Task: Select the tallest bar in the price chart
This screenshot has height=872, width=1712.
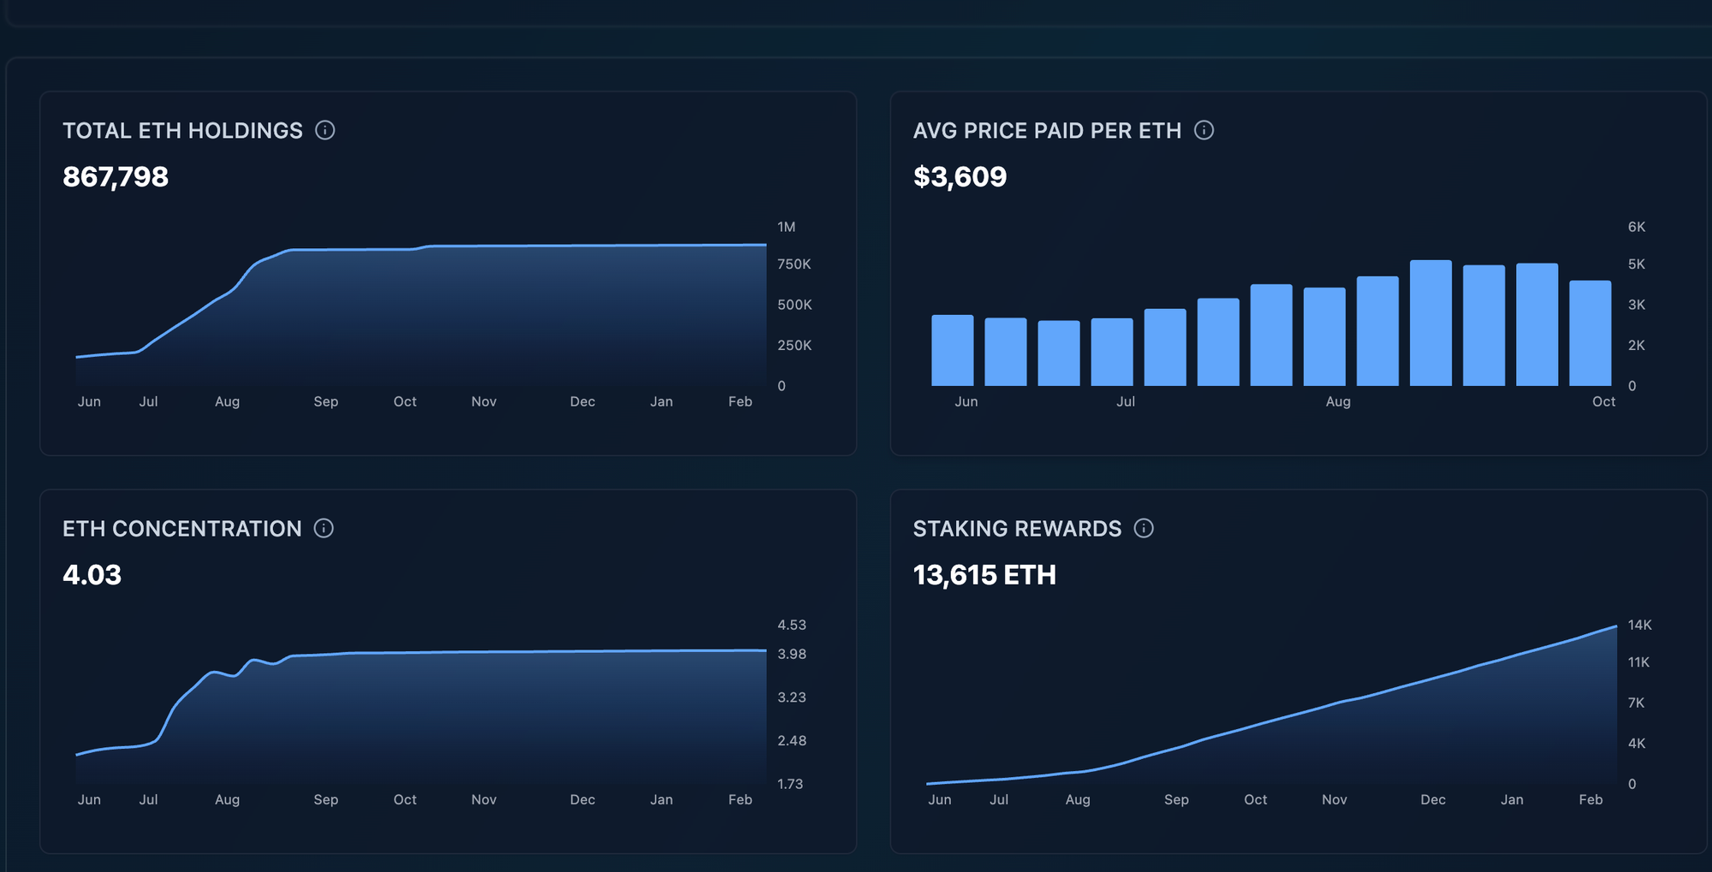Action: tap(1430, 325)
